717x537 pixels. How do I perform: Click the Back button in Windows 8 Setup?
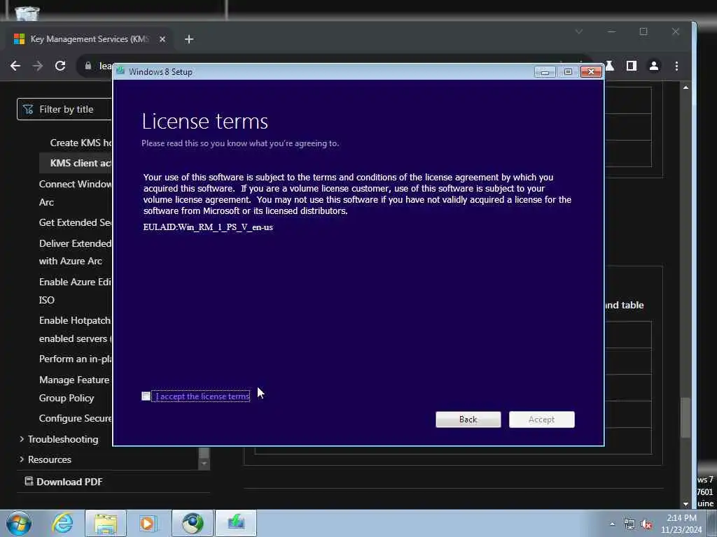[468, 420]
